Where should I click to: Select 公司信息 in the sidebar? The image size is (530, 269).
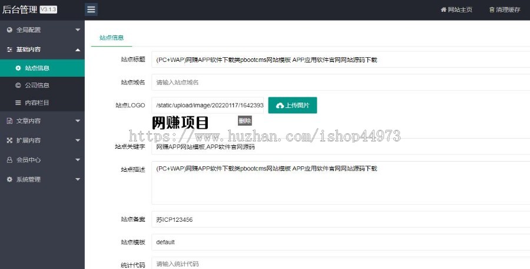point(42,86)
